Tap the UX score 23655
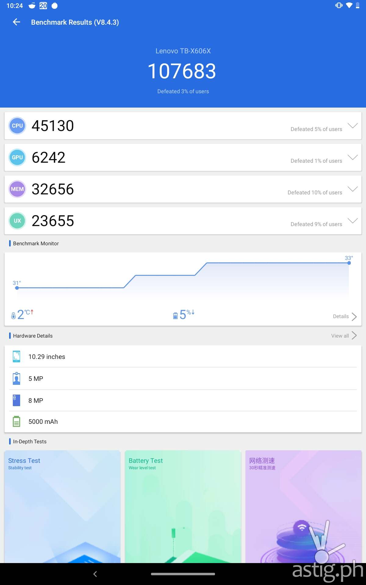 53,221
